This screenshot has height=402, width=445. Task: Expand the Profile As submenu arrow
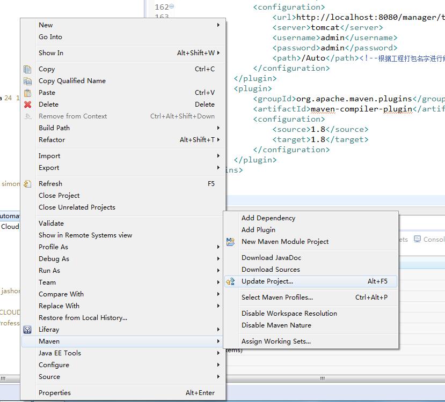pos(218,247)
